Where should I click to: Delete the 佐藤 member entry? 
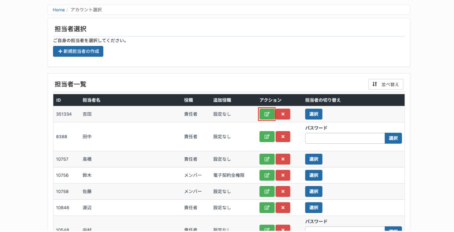coord(283,192)
